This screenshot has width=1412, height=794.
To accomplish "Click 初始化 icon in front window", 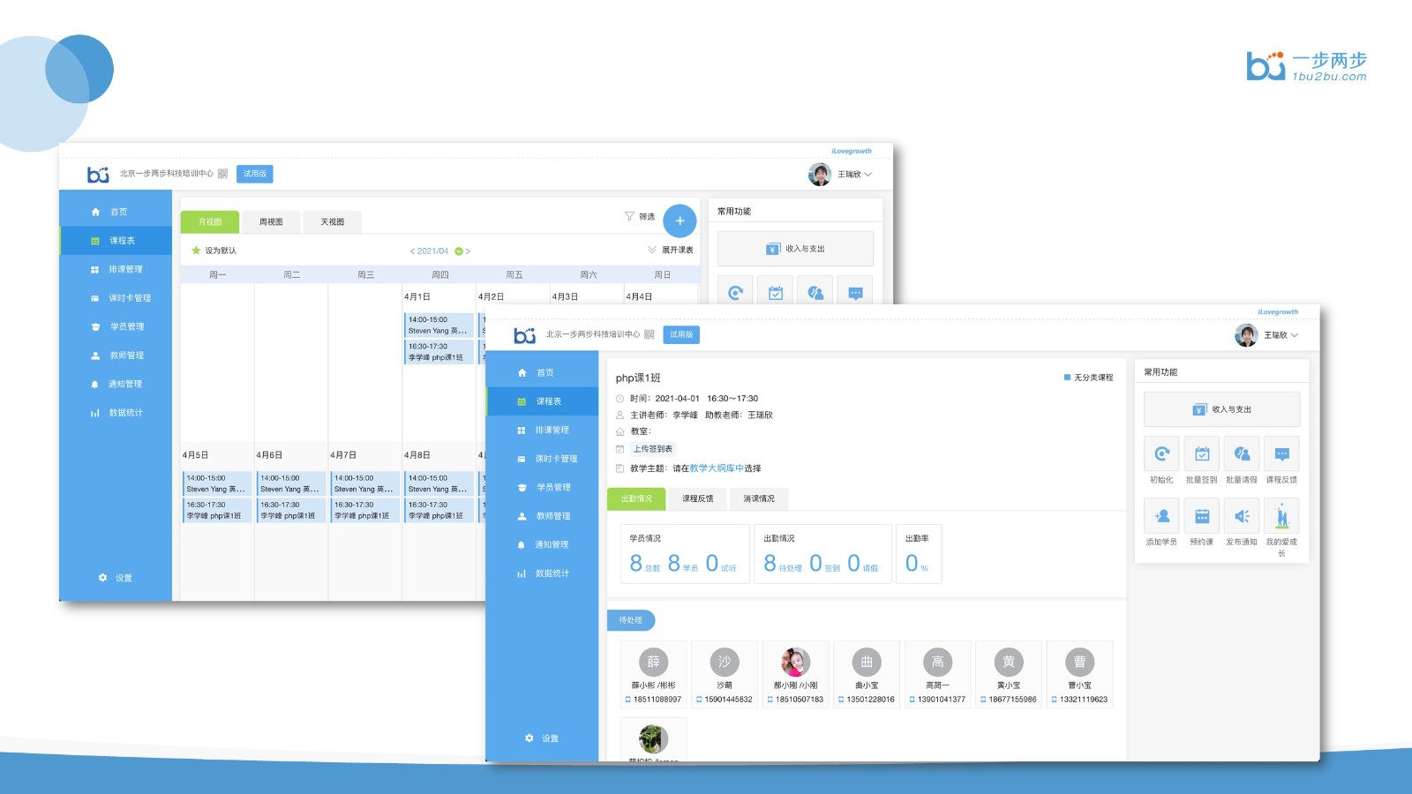I will pyautogui.click(x=1161, y=453).
